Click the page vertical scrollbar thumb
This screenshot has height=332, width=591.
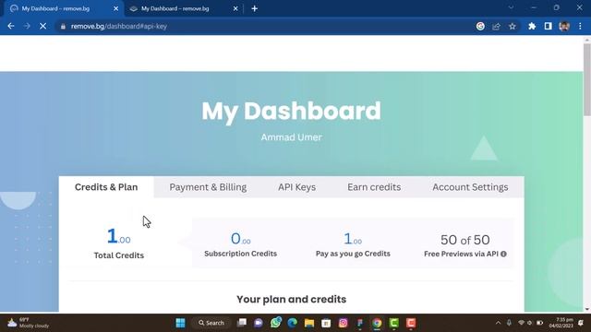tap(587, 79)
